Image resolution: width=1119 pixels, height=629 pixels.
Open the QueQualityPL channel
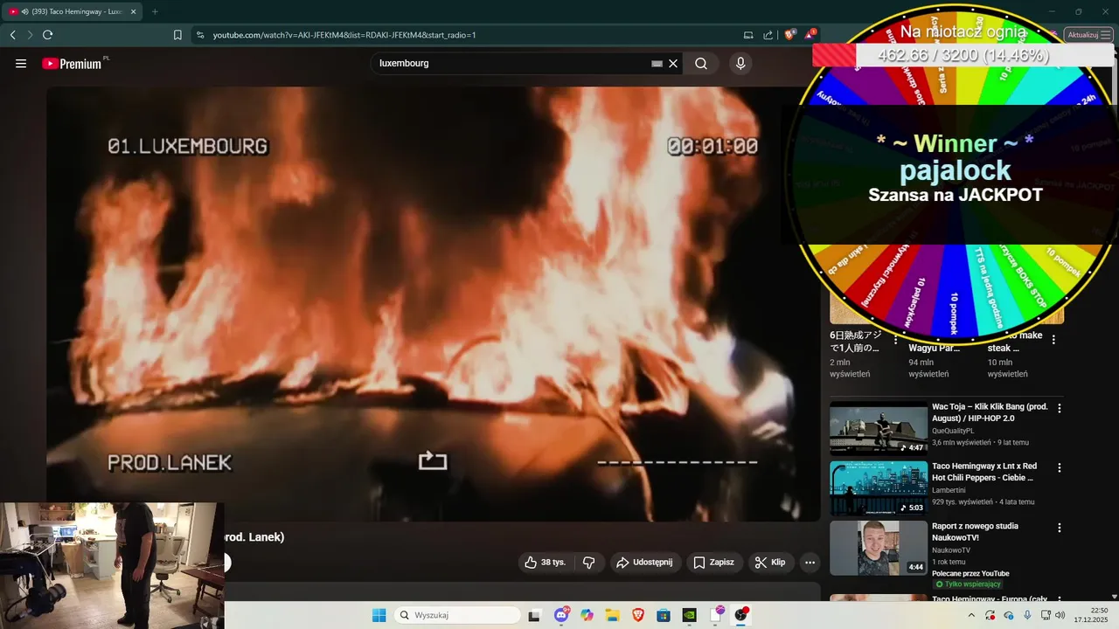pyautogui.click(x=953, y=431)
